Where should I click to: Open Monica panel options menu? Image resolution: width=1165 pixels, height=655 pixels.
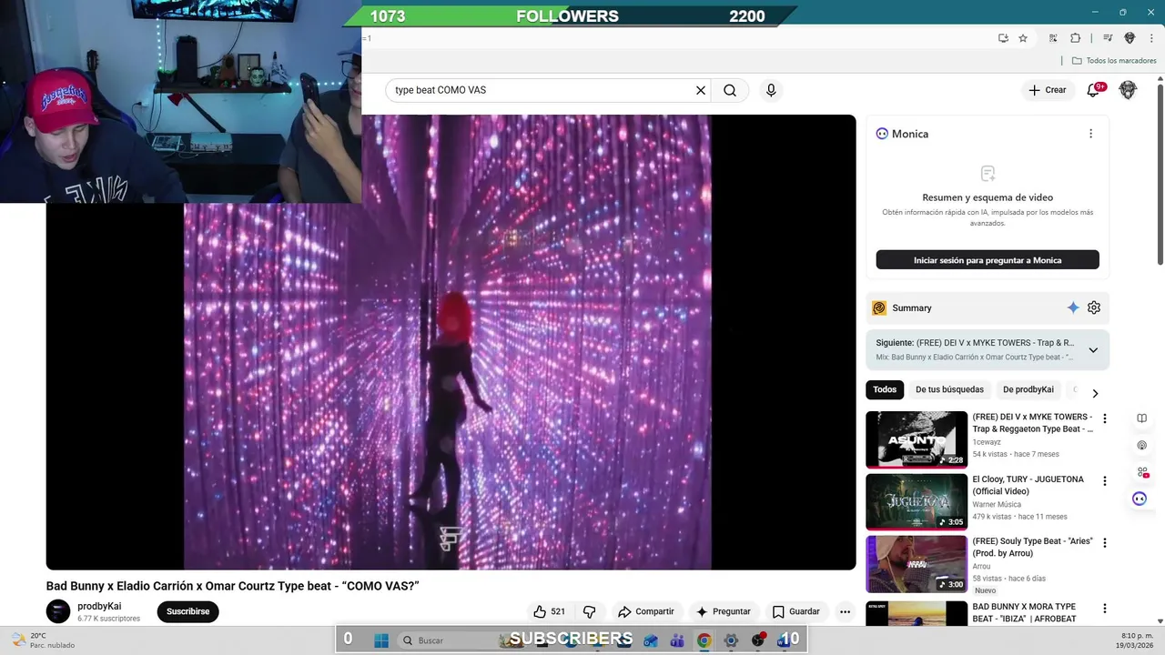click(1090, 134)
